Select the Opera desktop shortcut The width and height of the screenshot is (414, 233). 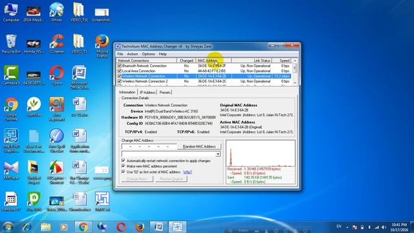tap(56, 75)
